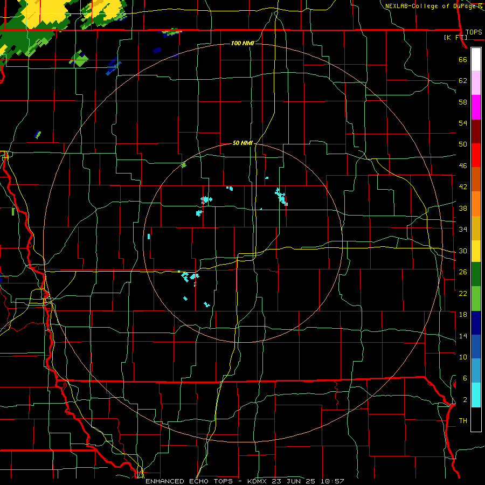Click the 38 legend value
This screenshot has width=485, height=485.
[463, 208]
